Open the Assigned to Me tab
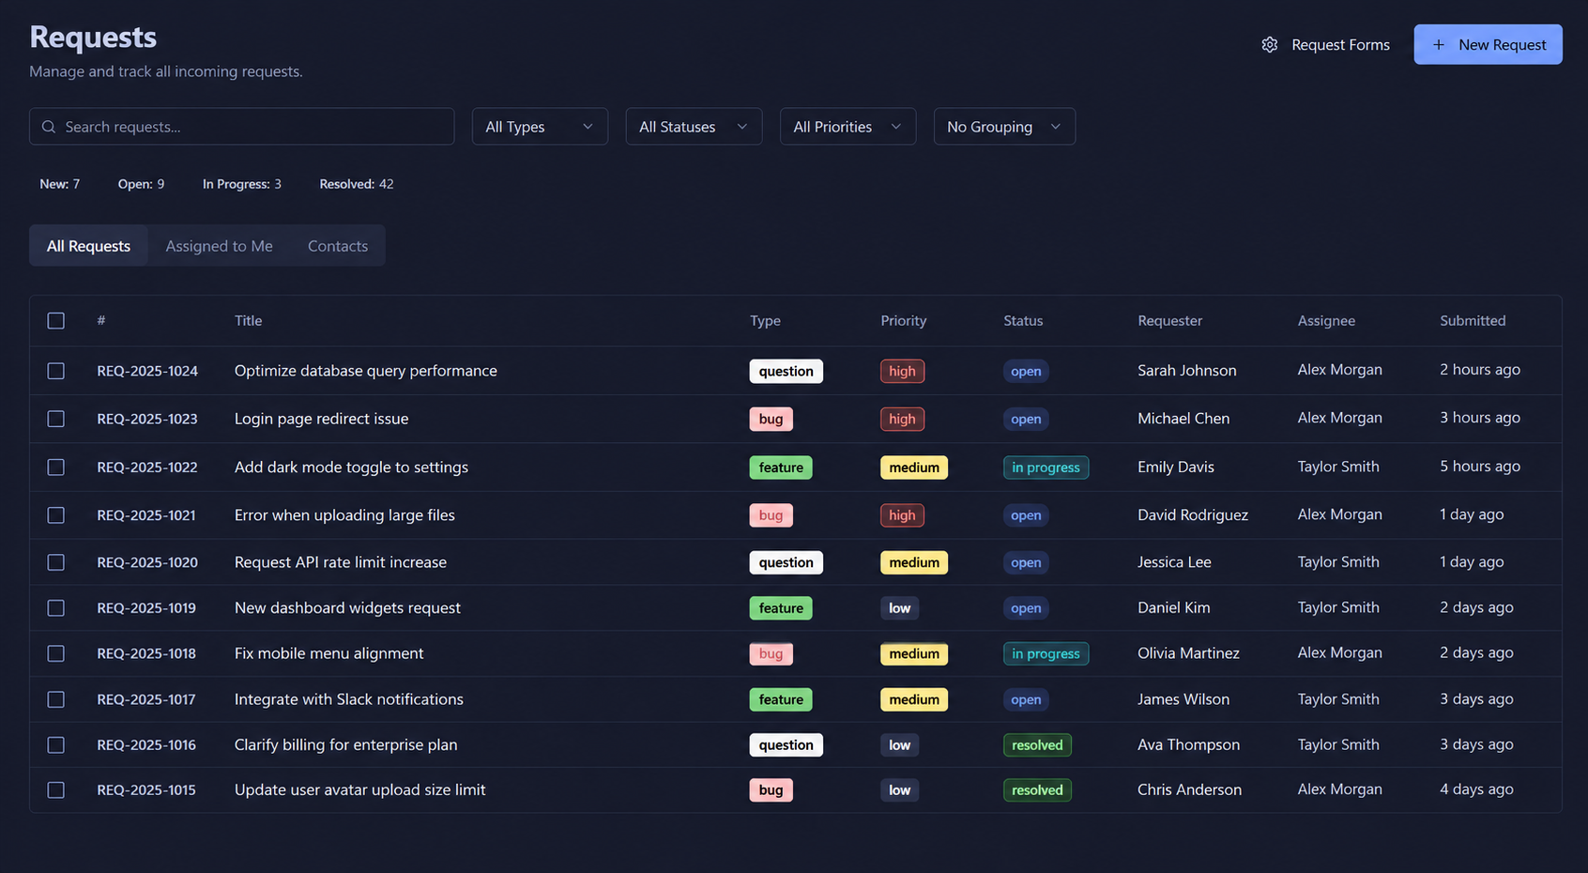Screen dimensions: 1588x873 coord(220,246)
